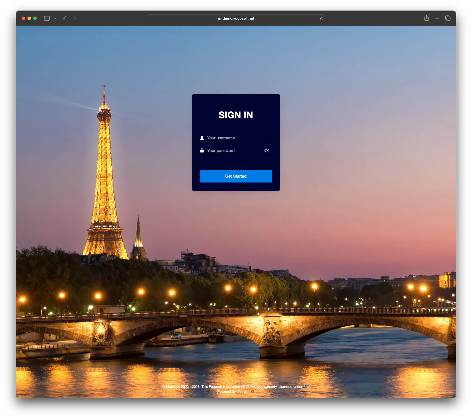Maximize the window with the green button
This screenshot has height=419, width=472.
pos(35,18)
